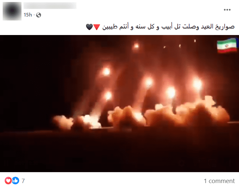Click the blurred author name
The height and width of the screenshot is (188, 239).
coord(50,6)
